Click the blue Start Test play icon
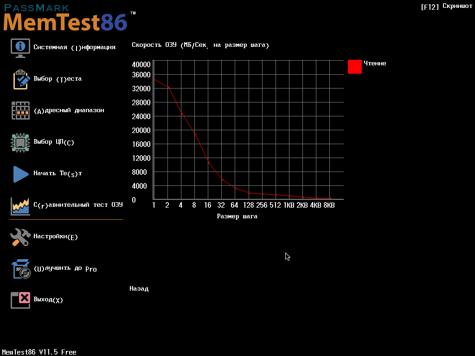The image size is (475, 356). click(x=20, y=174)
